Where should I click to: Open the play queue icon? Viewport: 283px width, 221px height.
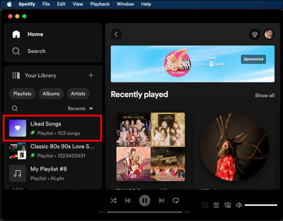(x=216, y=205)
